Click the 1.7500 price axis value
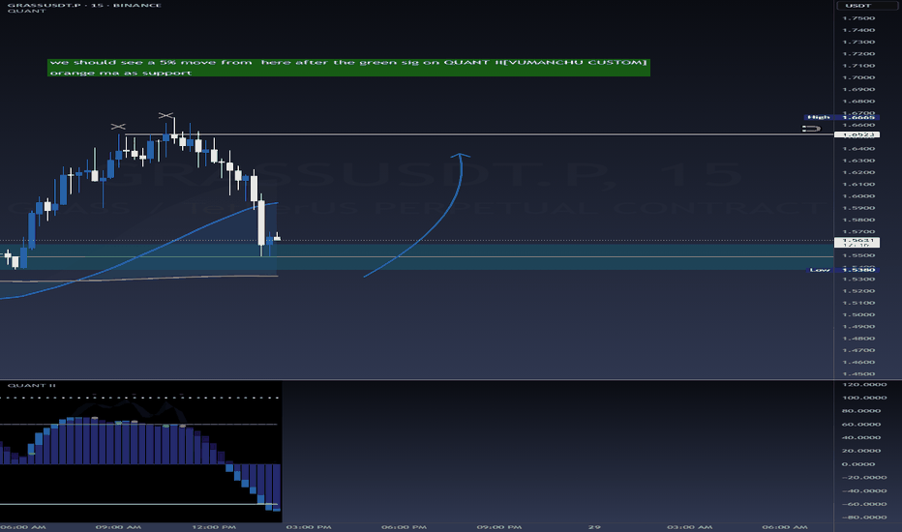902x532 pixels. pyautogui.click(x=858, y=18)
